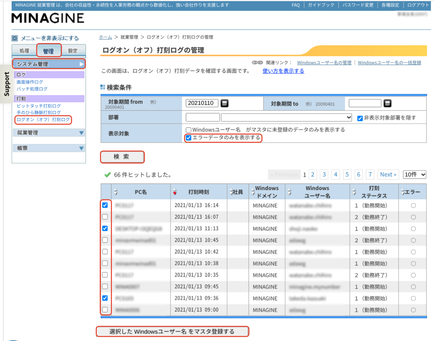Click the 対象期間 to date field
The image size is (434, 341).
click(365, 103)
